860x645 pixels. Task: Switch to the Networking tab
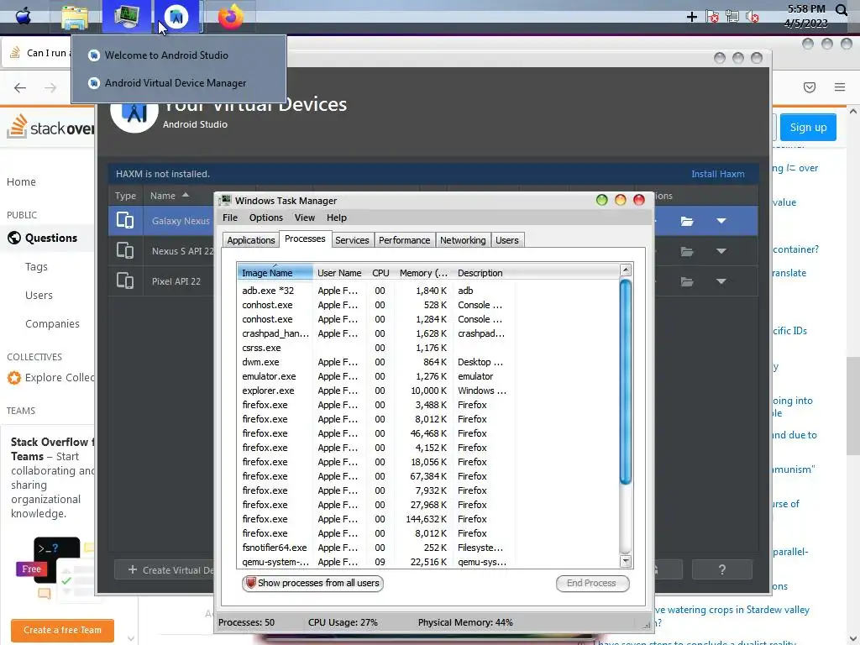coord(463,240)
